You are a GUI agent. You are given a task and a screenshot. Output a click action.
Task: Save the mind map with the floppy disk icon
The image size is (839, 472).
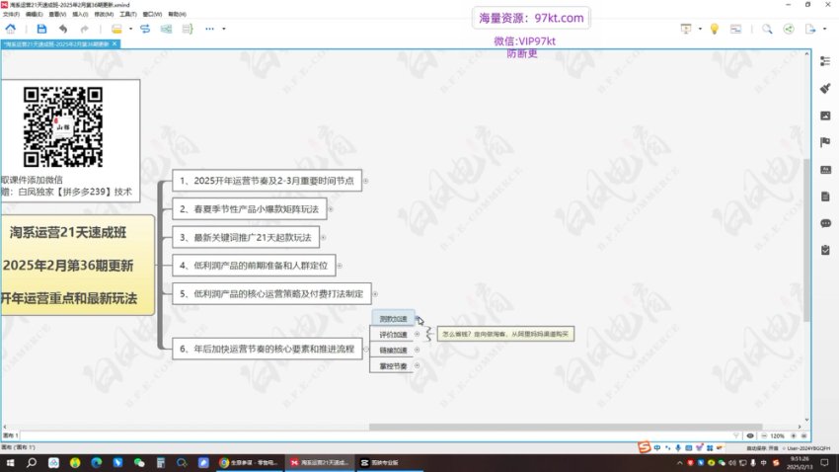tap(41, 29)
